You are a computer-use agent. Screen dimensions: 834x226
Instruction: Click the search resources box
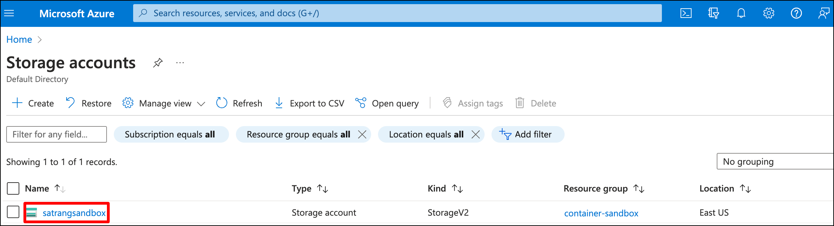[397, 13]
